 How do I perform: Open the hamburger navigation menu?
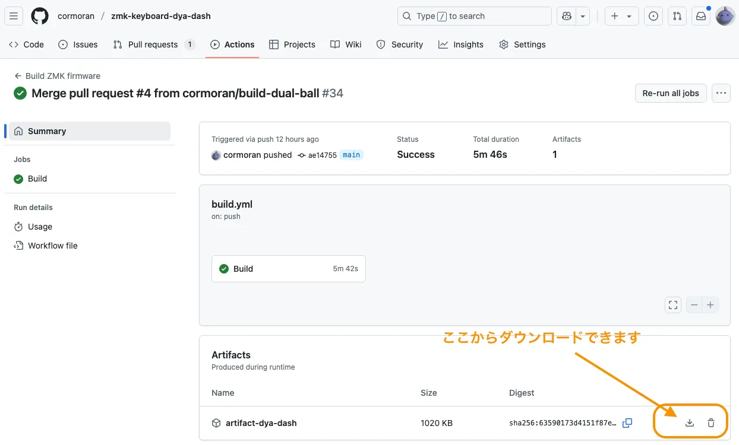coord(14,16)
